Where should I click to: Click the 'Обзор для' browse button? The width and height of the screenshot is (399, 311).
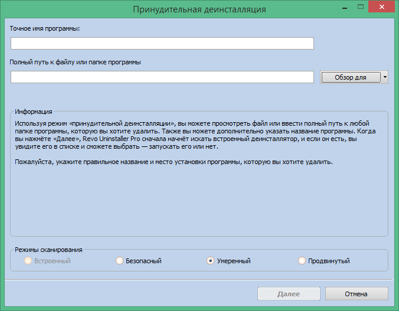351,77
